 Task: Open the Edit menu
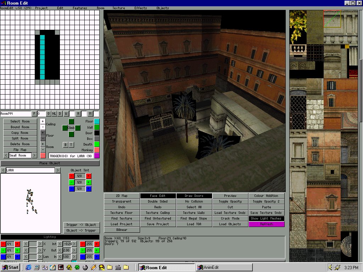60,8
